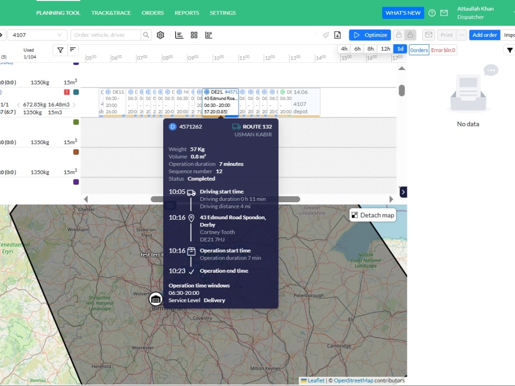Select the DE21 #4571 stop card
The image size is (515, 386).
click(220, 102)
